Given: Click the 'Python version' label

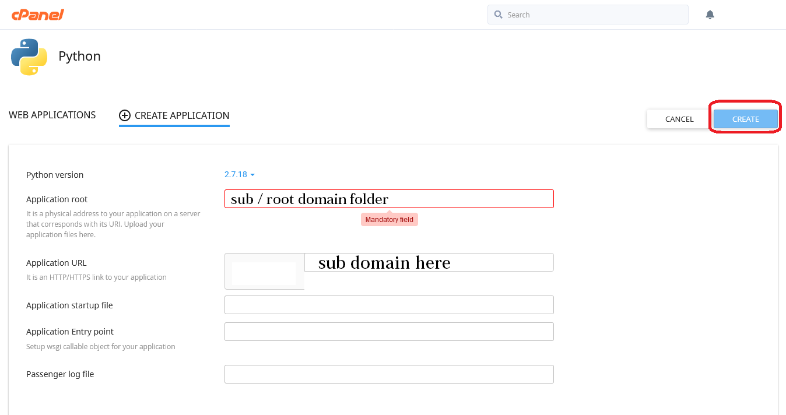Looking at the screenshot, I should (x=55, y=175).
